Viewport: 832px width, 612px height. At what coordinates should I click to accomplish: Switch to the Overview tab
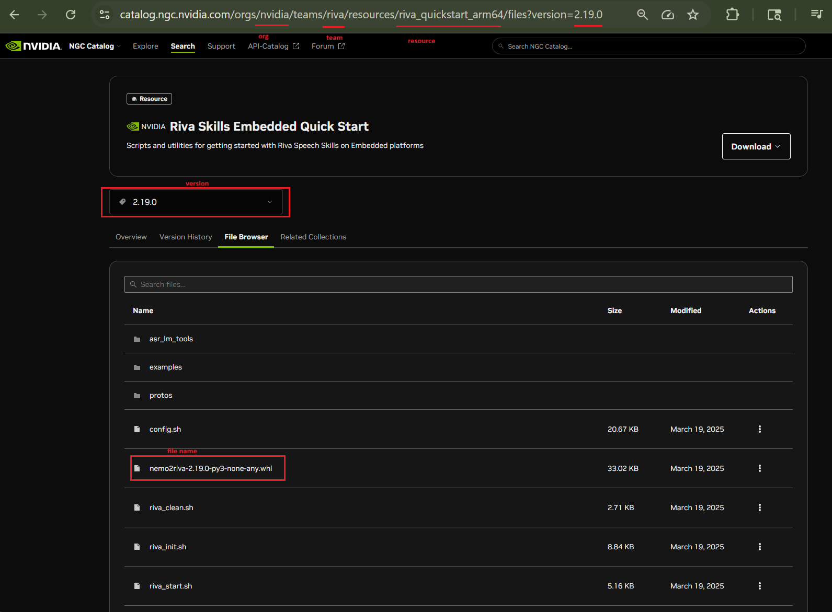click(x=131, y=237)
